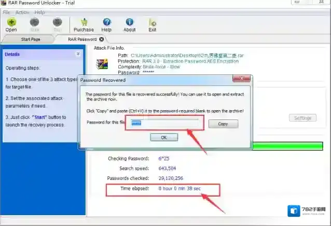The height and width of the screenshot is (226, 331).
Task: Switch to the Start Page tab
Action: (x=31, y=39)
